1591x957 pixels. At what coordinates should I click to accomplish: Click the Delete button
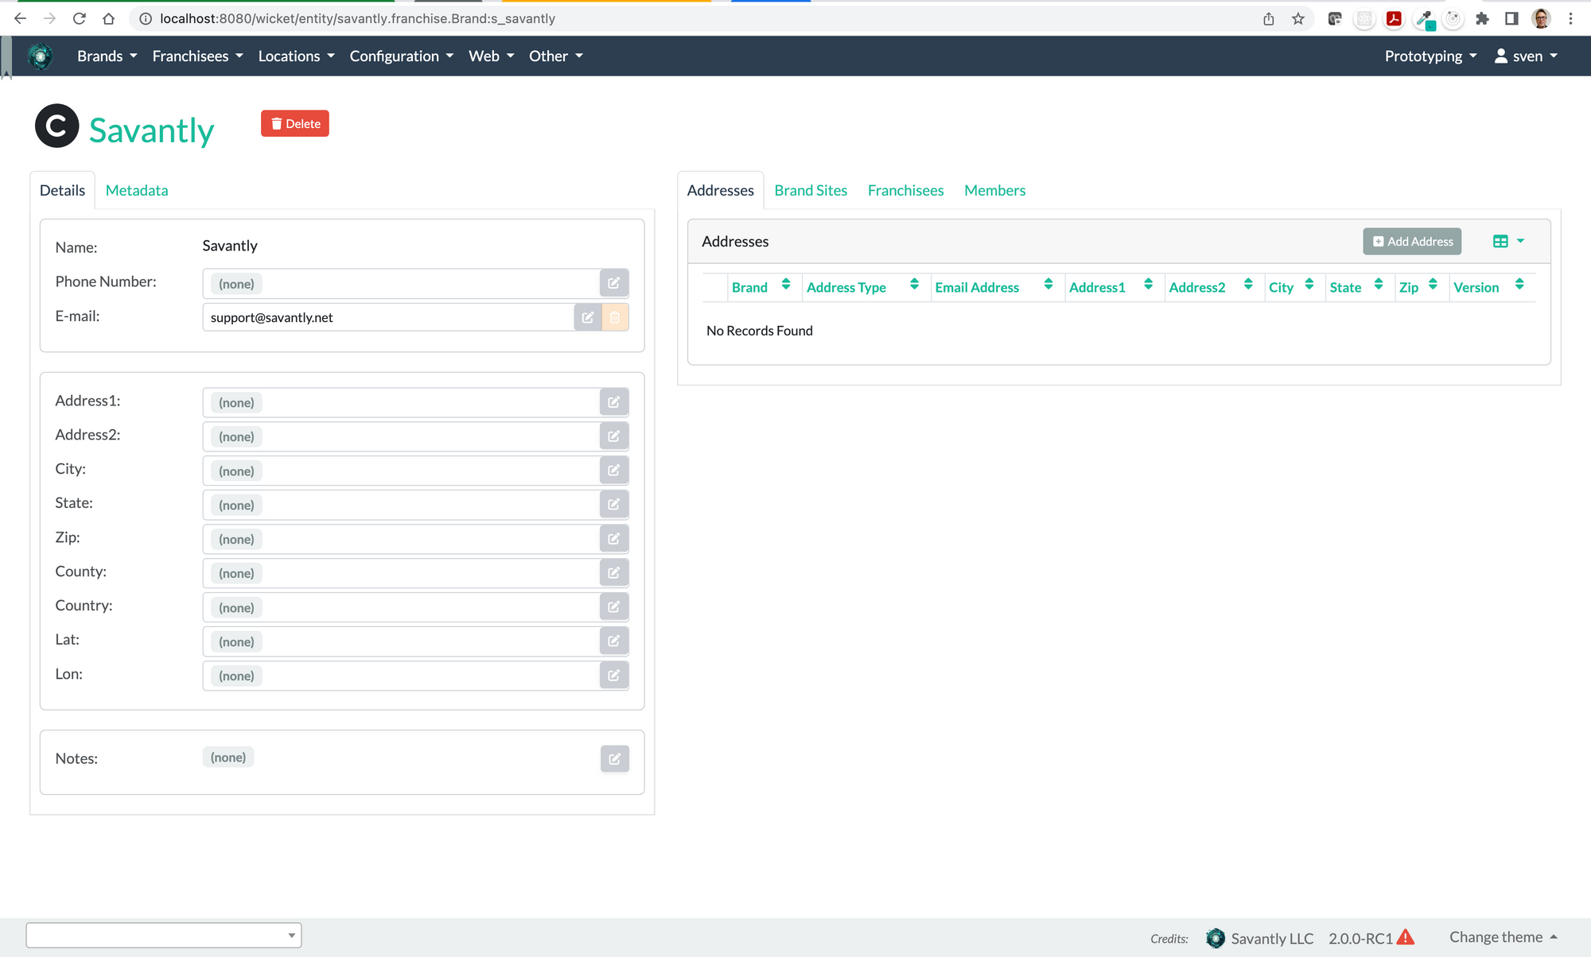pyautogui.click(x=294, y=124)
